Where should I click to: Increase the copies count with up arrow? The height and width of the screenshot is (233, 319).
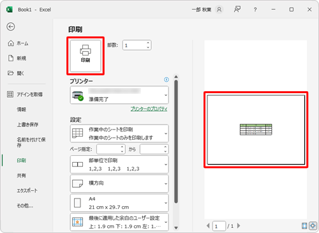click(148, 43)
